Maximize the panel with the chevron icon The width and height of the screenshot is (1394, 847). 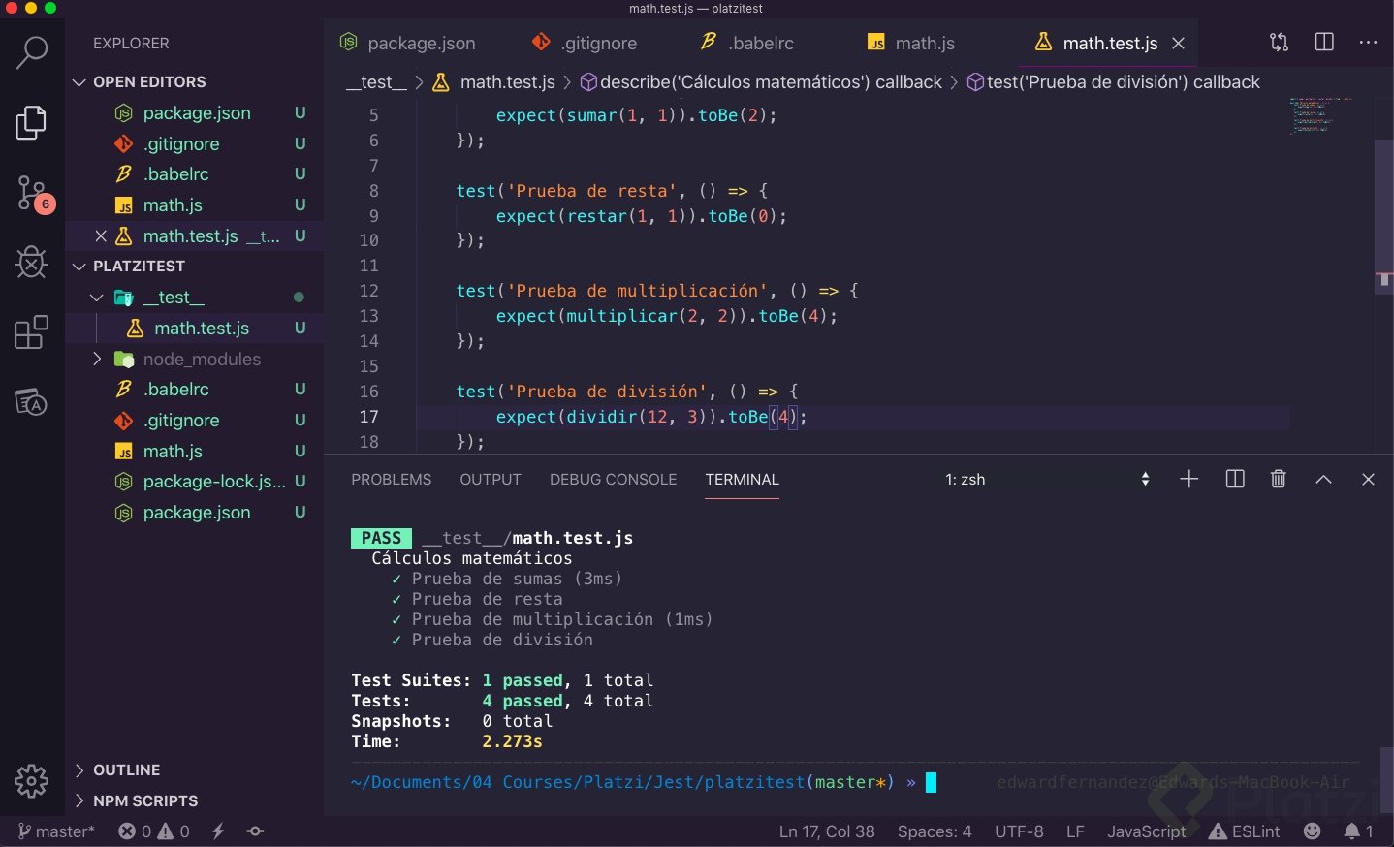(x=1322, y=479)
